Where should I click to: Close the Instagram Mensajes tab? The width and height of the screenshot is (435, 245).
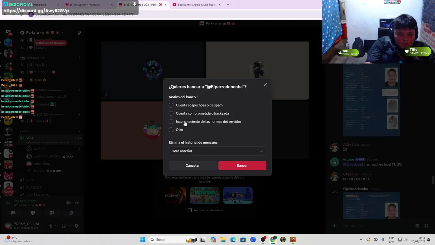(112, 5)
